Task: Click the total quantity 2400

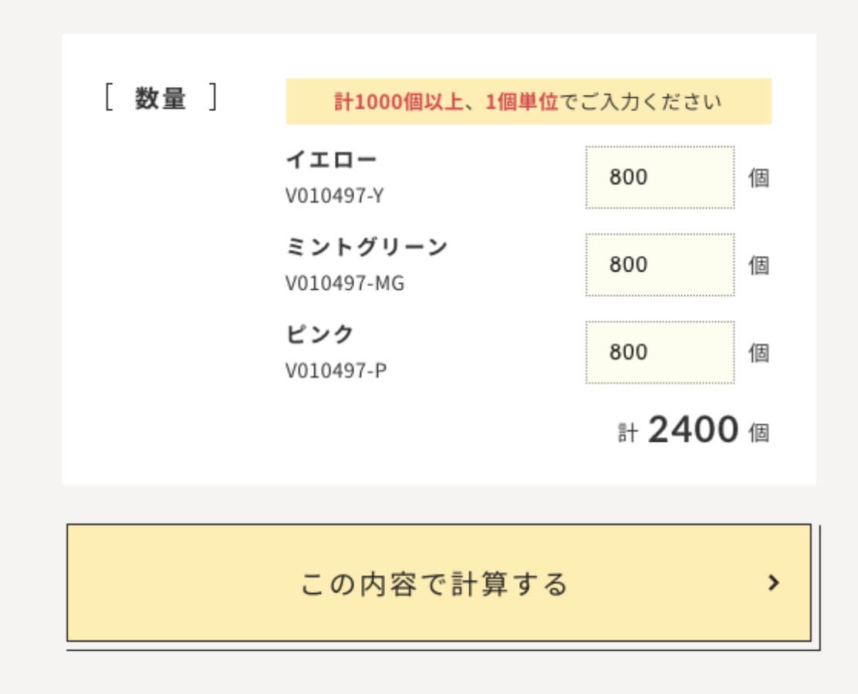Action: click(693, 430)
